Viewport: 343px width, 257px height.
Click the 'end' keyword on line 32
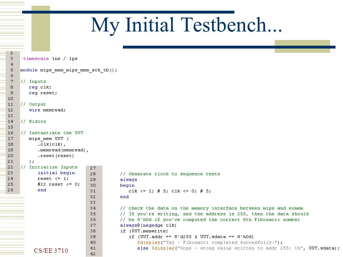pos(124,197)
